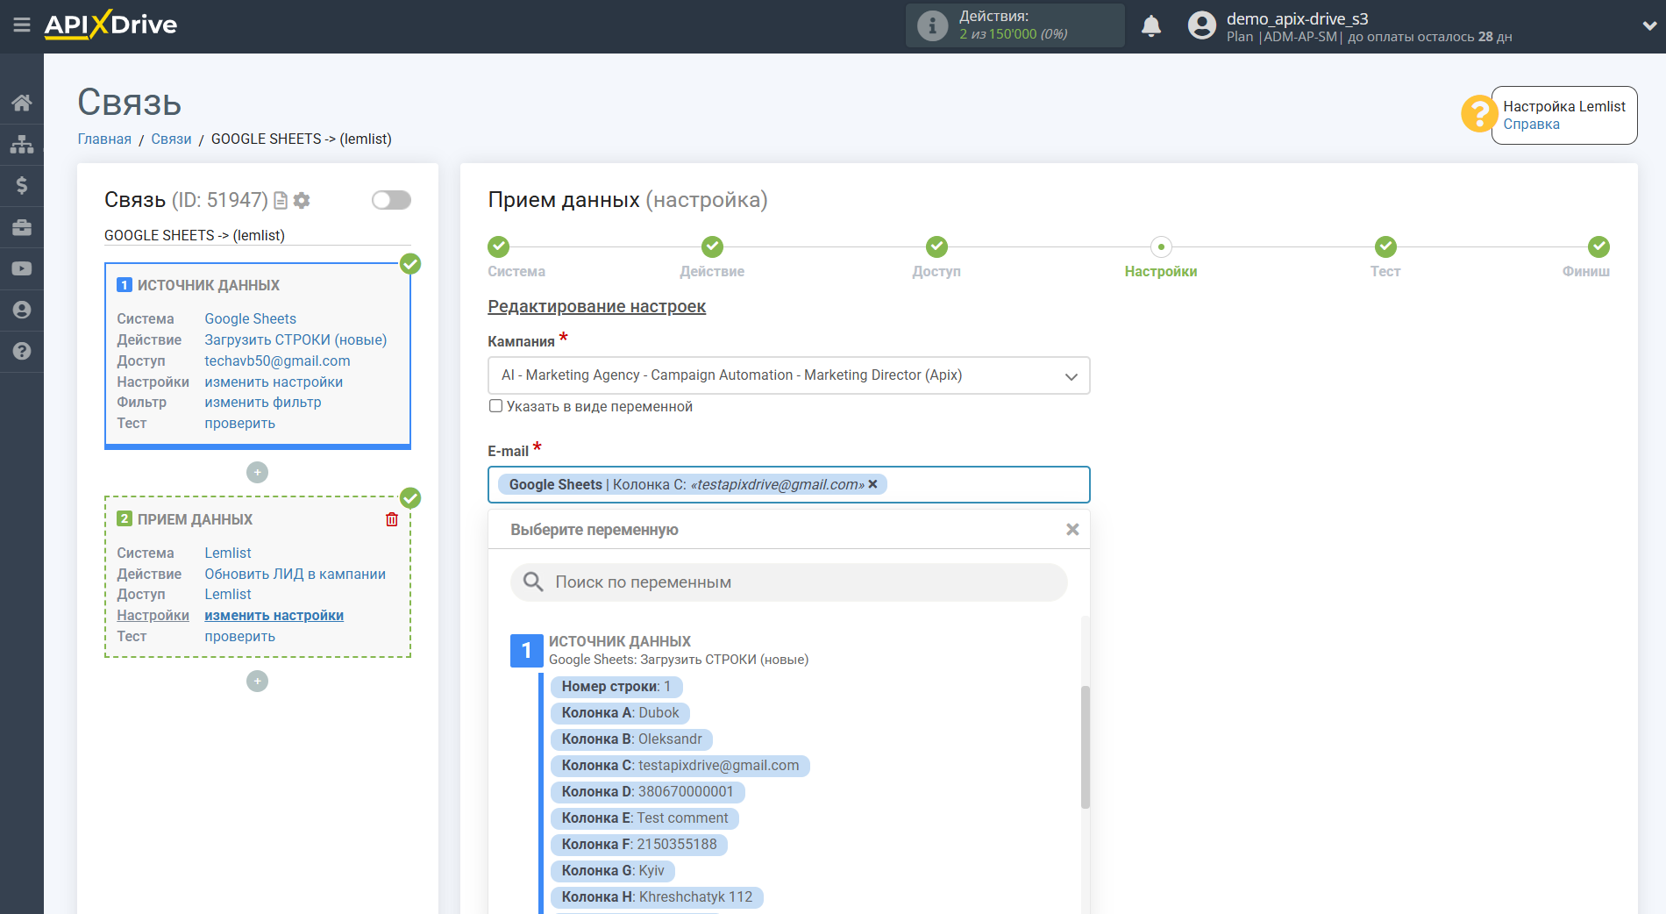Select the Колонка E: Test comment variable
The width and height of the screenshot is (1666, 914).
[644, 818]
